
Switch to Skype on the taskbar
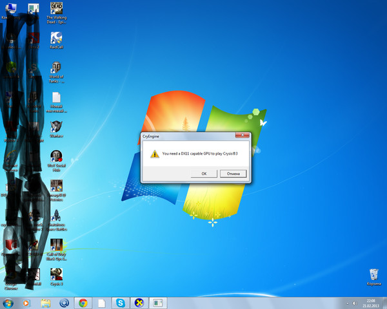121,303
